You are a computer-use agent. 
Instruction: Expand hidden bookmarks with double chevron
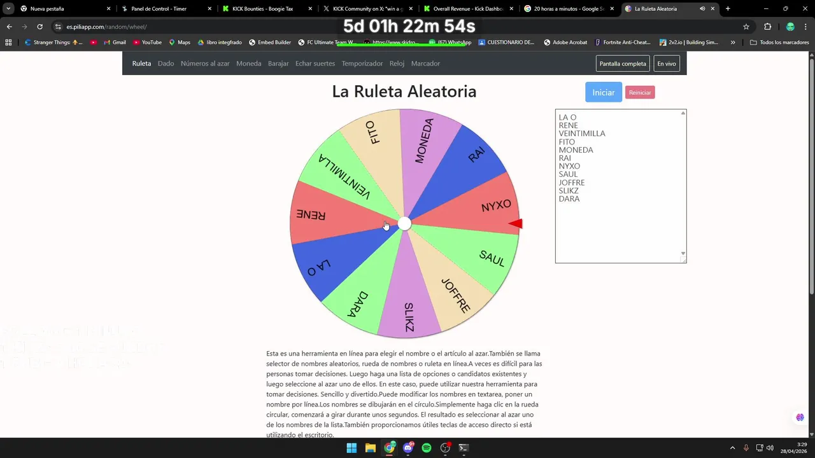coord(733,43)
